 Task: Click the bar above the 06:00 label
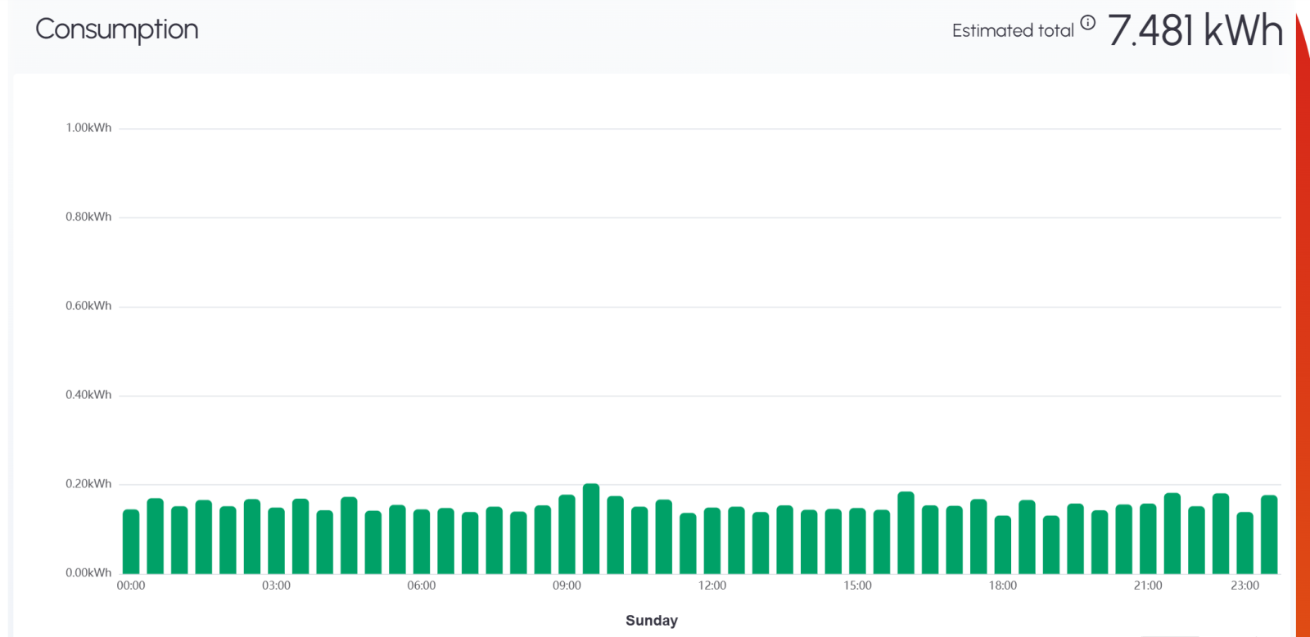pyautogui.click(x=422, y=541)
